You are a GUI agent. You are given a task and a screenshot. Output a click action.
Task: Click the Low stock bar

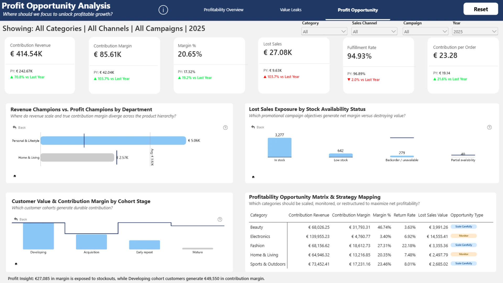coord(341,155)
